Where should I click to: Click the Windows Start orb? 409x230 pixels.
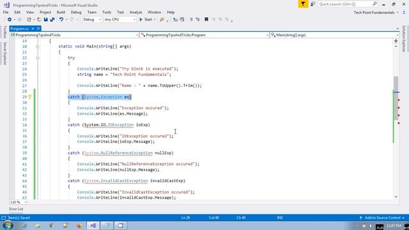tap(8, 226)
